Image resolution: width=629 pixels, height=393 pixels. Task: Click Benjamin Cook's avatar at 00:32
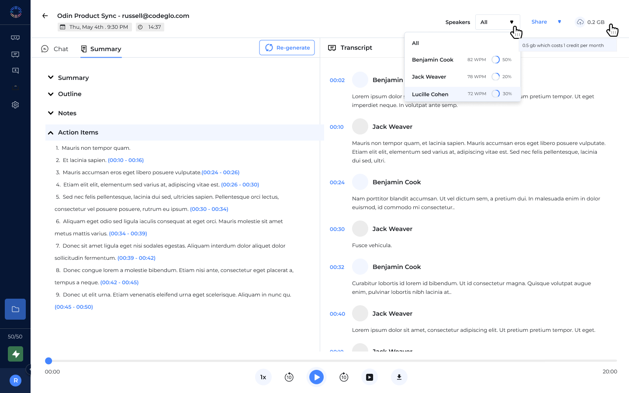(360, 267)
